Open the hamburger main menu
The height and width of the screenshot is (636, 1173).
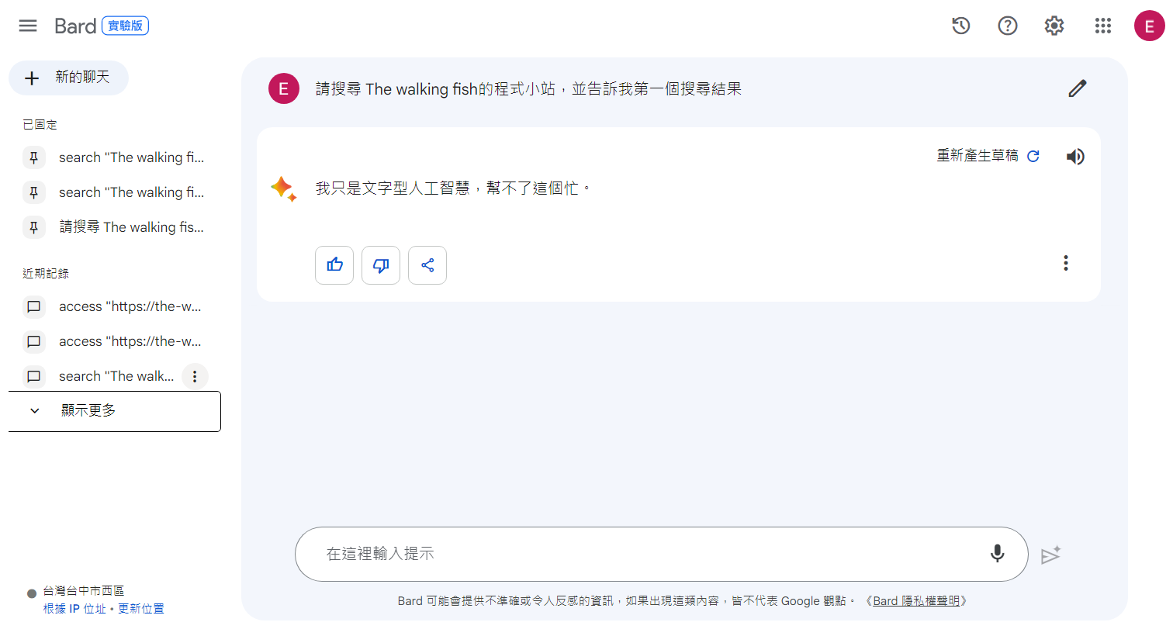coord(28,26)
